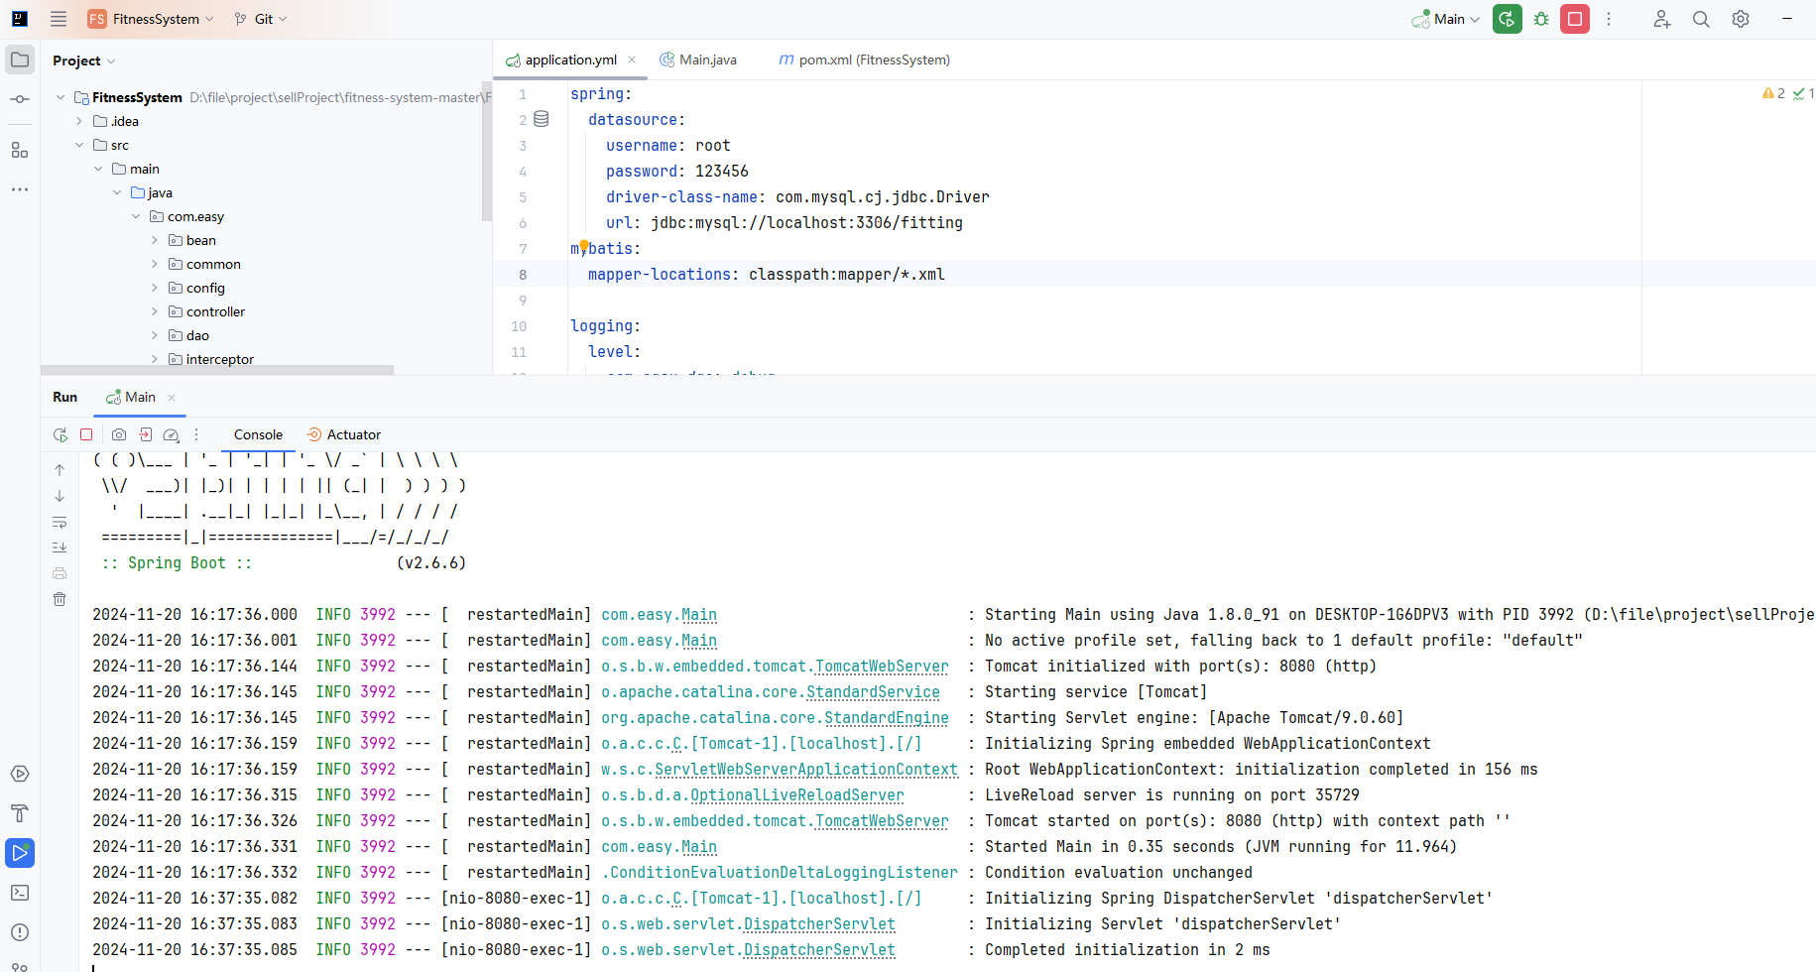This screenshot has width=1816, height=972.
Task: Click the warnings indicator in editor
Action: tap(1773, 93)
